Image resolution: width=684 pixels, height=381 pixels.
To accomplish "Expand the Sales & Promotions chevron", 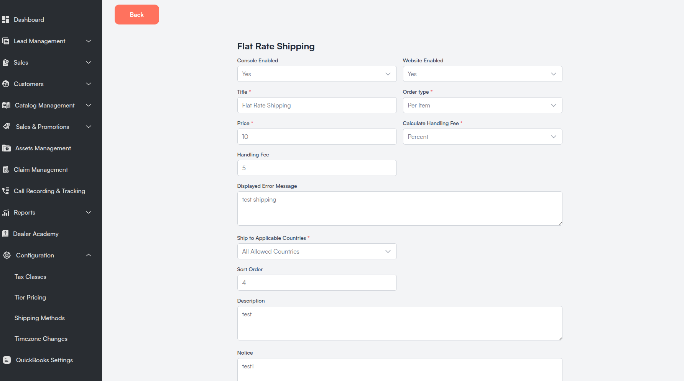I will pyautogui.click(x=89, y=127).
